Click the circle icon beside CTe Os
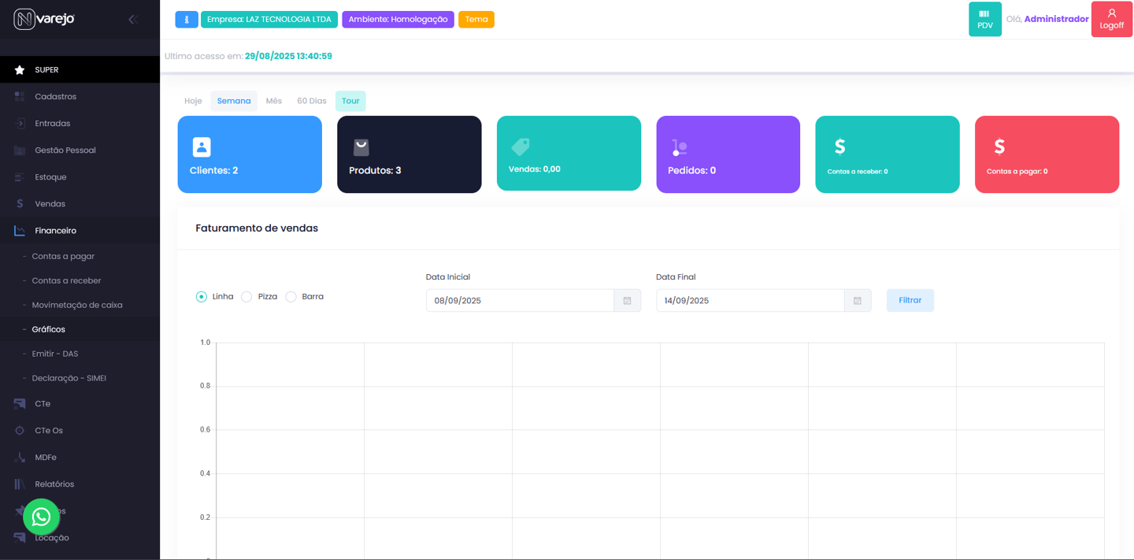This screenshot has height=560, width=1134. pos(20,431)
